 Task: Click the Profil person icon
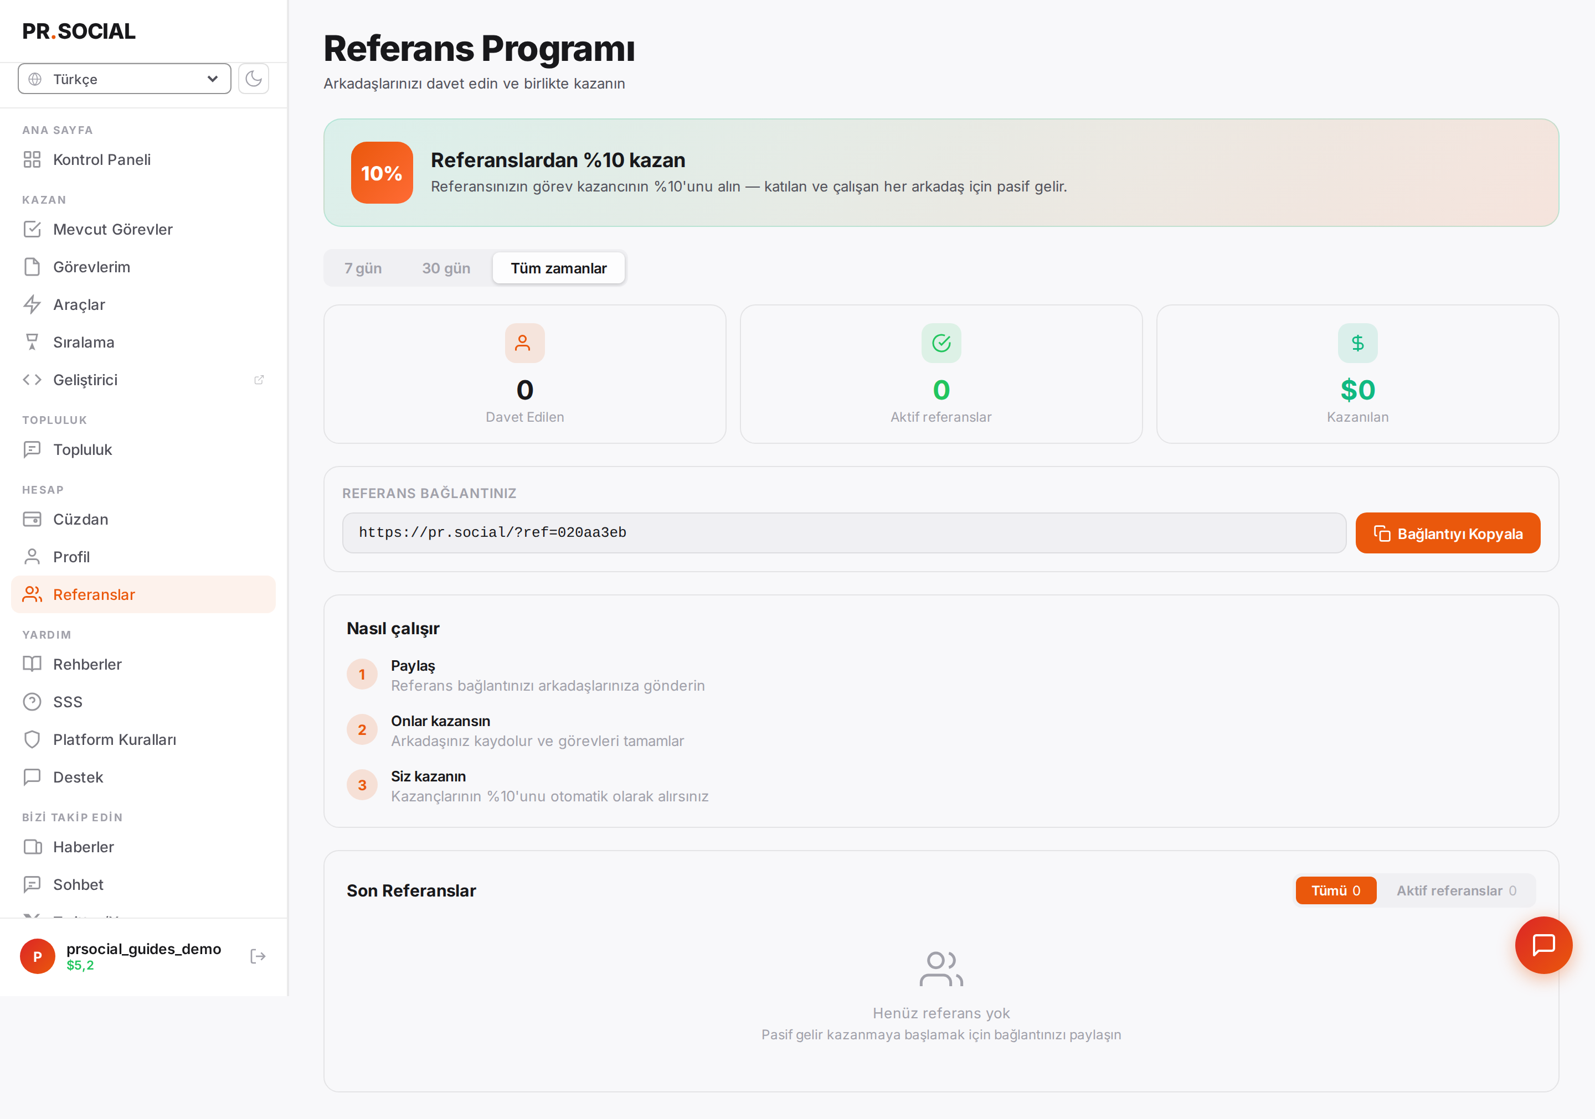tap(32, 557)
